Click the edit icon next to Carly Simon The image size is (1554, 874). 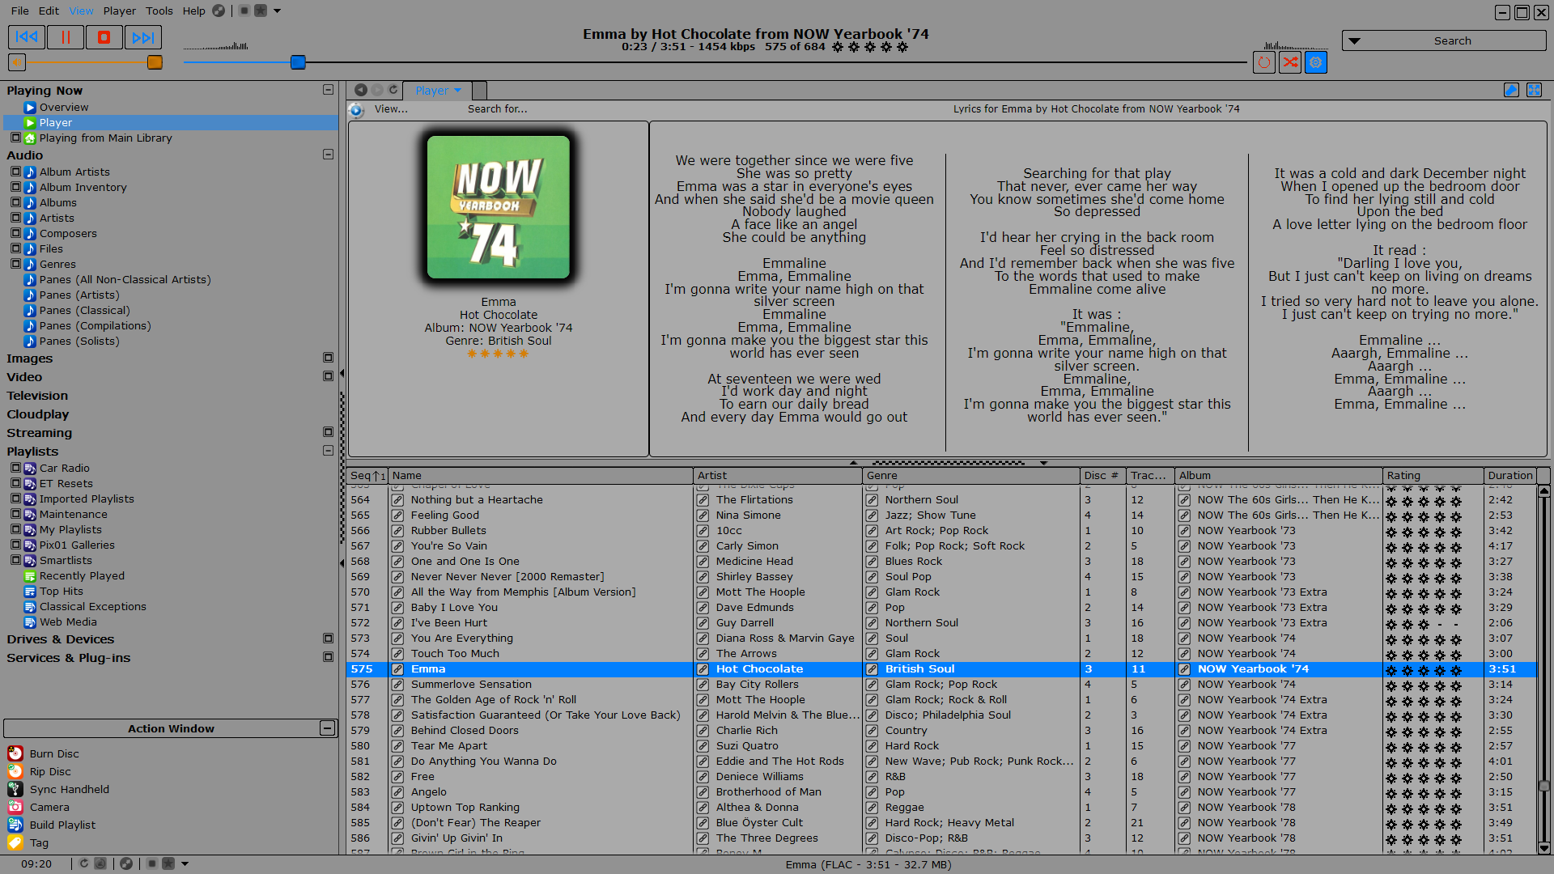[703, 546]
